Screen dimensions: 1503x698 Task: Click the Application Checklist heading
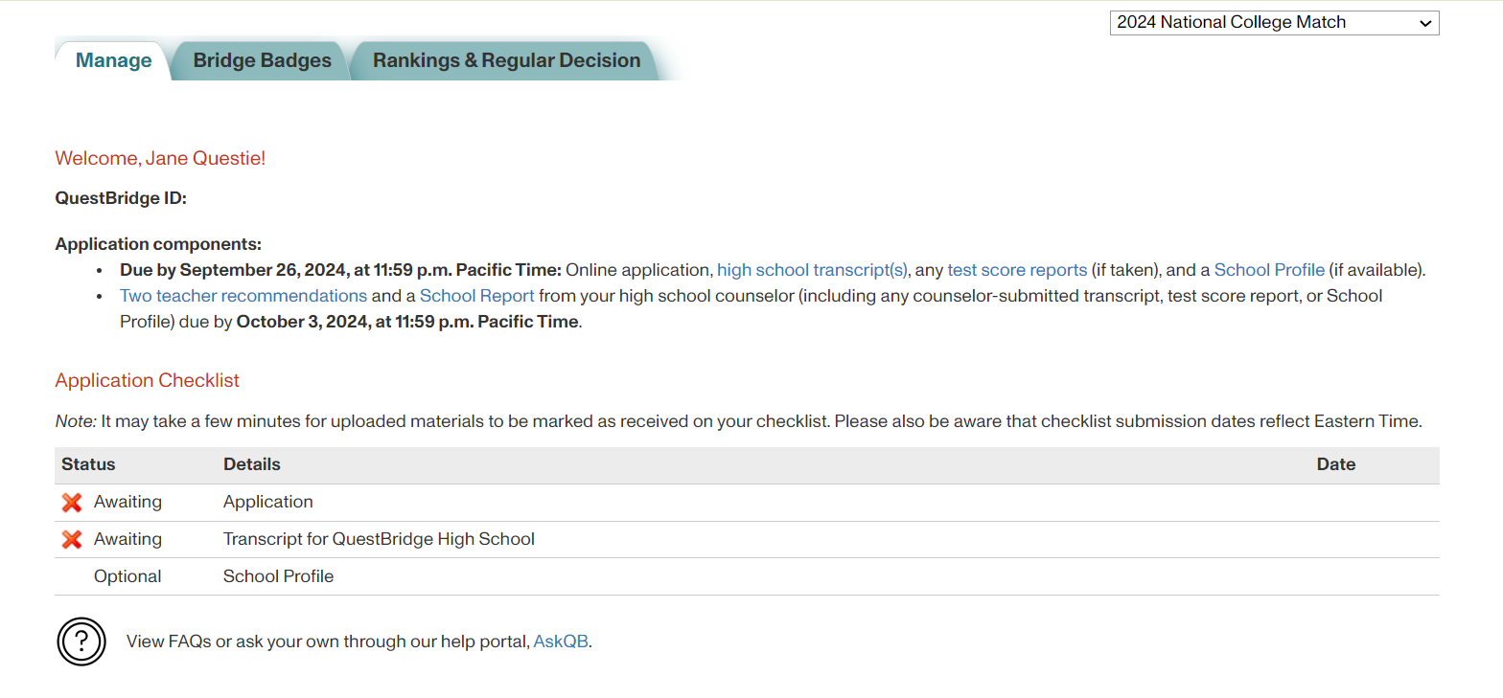[x=148, y=381]
